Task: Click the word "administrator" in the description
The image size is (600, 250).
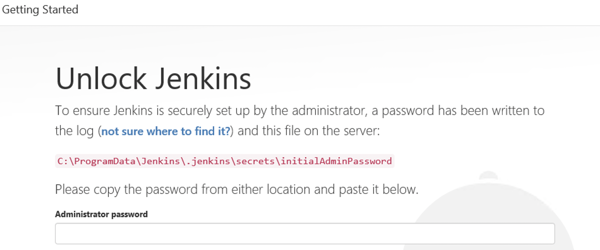Action: click(328, 111)
